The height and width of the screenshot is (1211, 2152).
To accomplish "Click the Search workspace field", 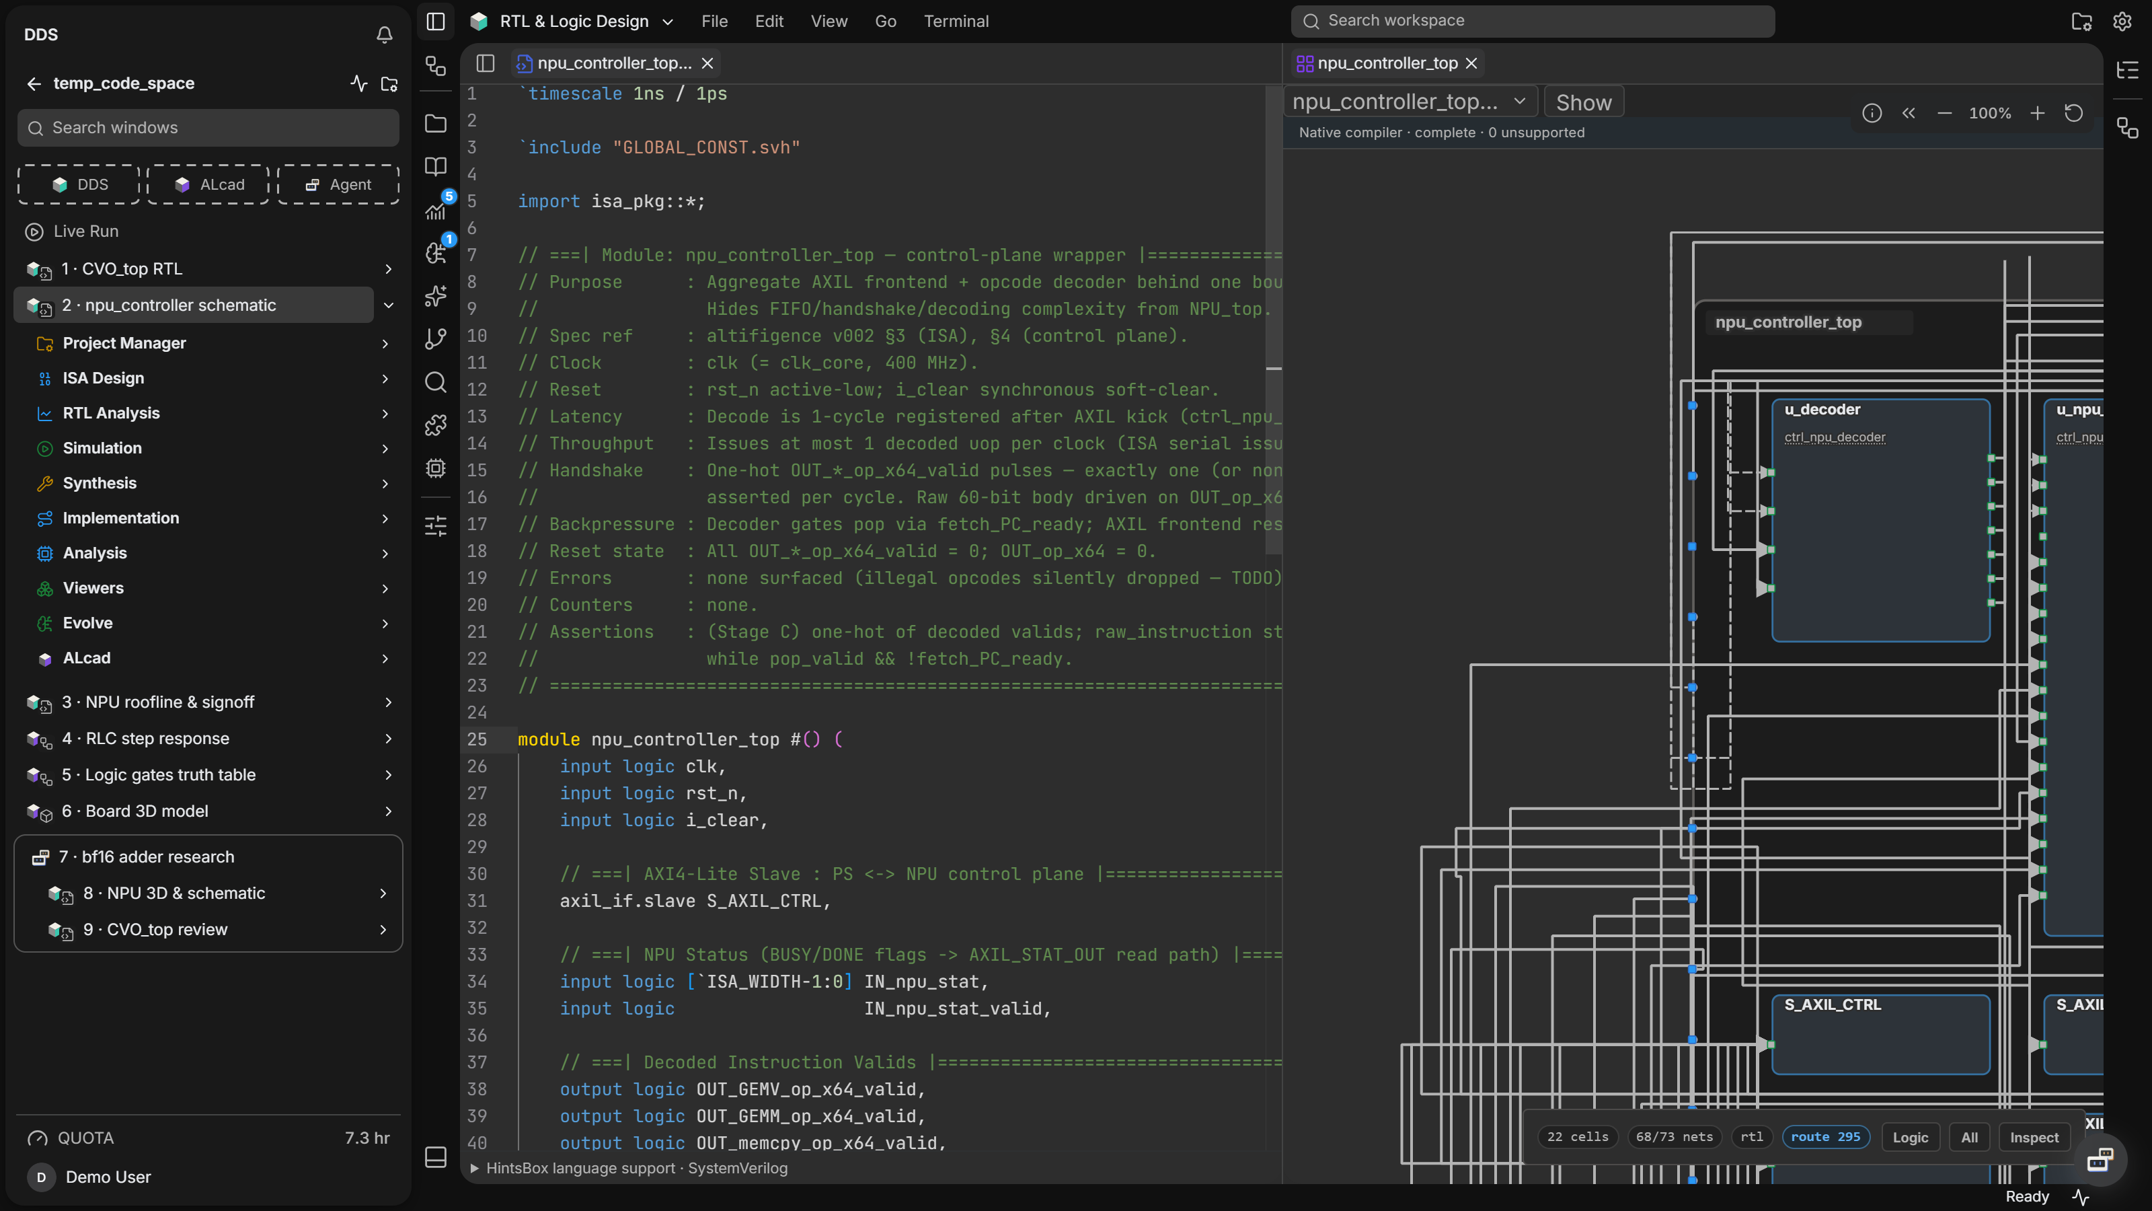I will [1533, 21].
